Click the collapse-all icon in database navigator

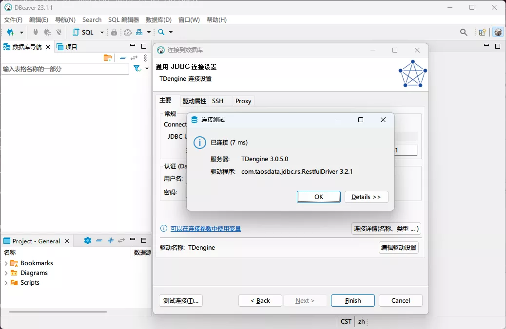click(123, 58)
